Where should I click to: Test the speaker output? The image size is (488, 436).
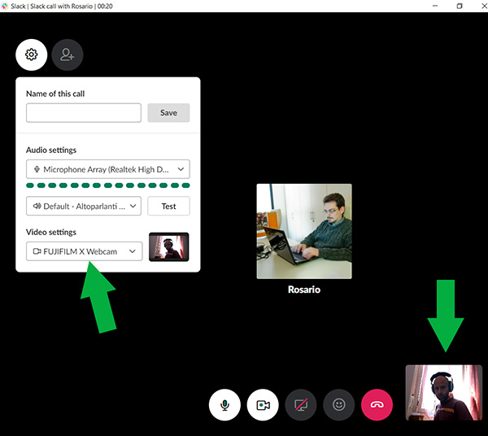click(x=168, y=206)
